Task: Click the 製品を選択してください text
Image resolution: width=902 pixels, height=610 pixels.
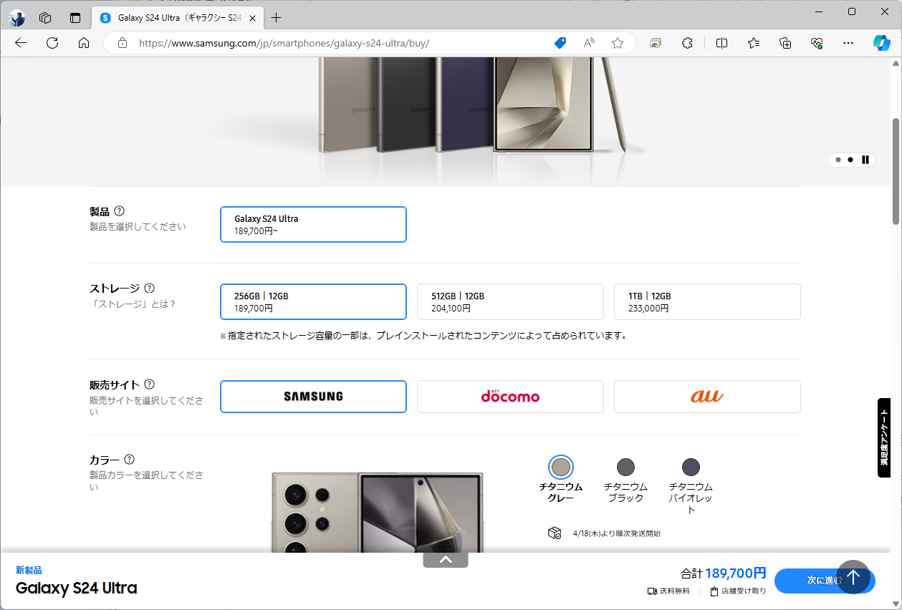Action: point(138,226)
